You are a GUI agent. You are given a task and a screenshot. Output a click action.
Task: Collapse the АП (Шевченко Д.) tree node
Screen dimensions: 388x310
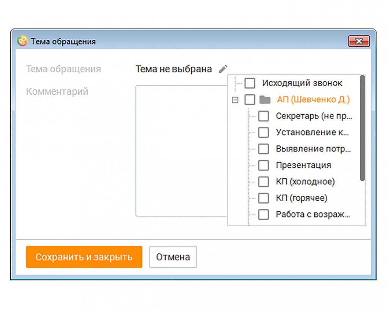point(235,100)
